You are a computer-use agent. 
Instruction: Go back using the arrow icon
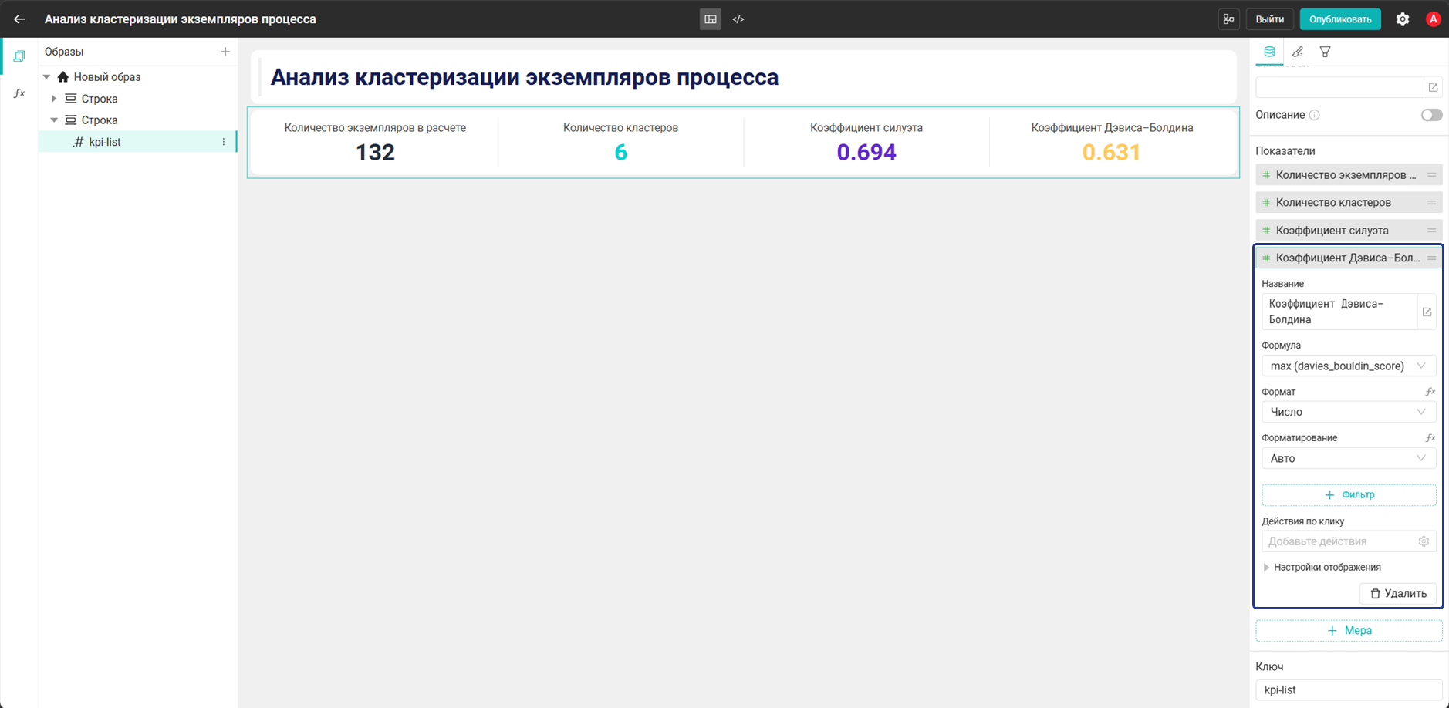tap(19, 19)
